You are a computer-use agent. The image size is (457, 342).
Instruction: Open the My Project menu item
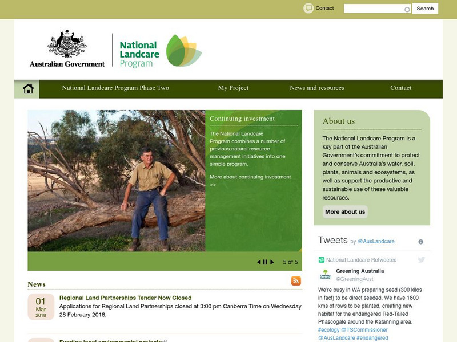[233, 88]
